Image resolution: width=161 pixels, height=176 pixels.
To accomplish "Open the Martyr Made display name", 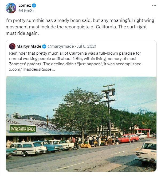I will pos(29,46).
